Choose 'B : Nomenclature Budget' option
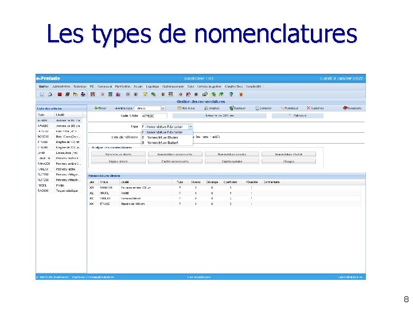Viewport: 413px width, 309px height. tap(167, 142)
